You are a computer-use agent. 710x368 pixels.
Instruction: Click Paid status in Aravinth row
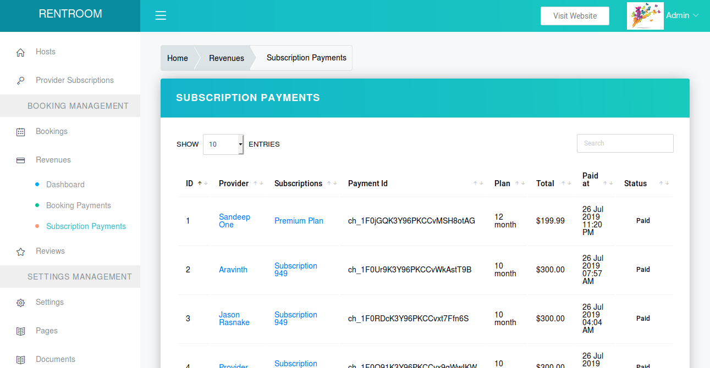pos(643,270)
